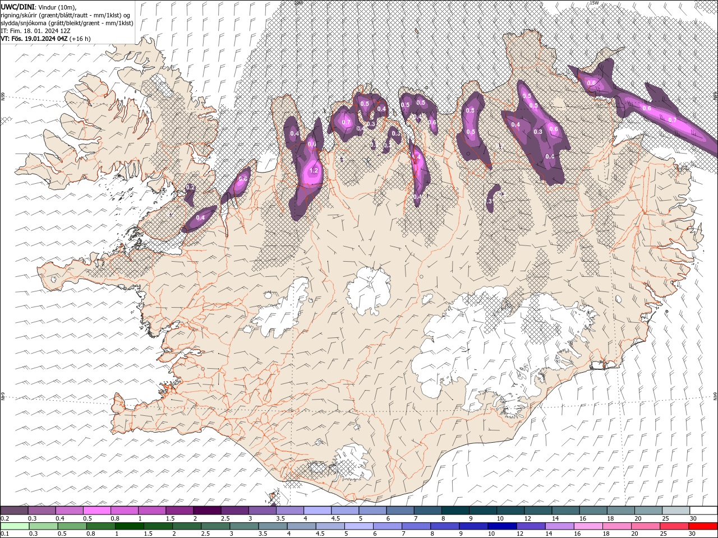This screenshot has height=538, width=718.
Task: Click the 20W longitude label
Action: (x=298, y=3)
